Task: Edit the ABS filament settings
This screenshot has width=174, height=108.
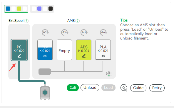Action: pyautogui.click(x=84, y=56)
